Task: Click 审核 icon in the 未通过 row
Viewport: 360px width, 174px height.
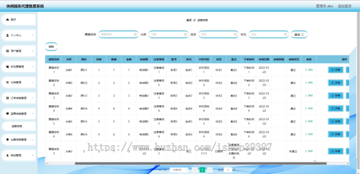Action: click(306, 151)
